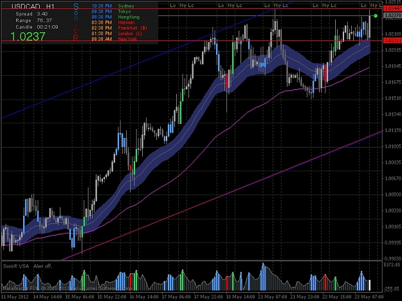Viewport: 402px width, 301px height.
Task: Click the red 1.02111 price tag
Action: click(392, 40)
